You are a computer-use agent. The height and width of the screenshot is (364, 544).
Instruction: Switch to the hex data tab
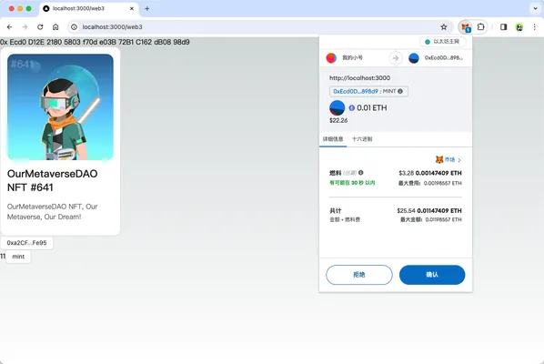click(x=362, y=139)
